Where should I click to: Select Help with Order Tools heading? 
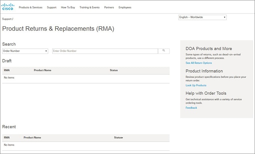(206, 93)
